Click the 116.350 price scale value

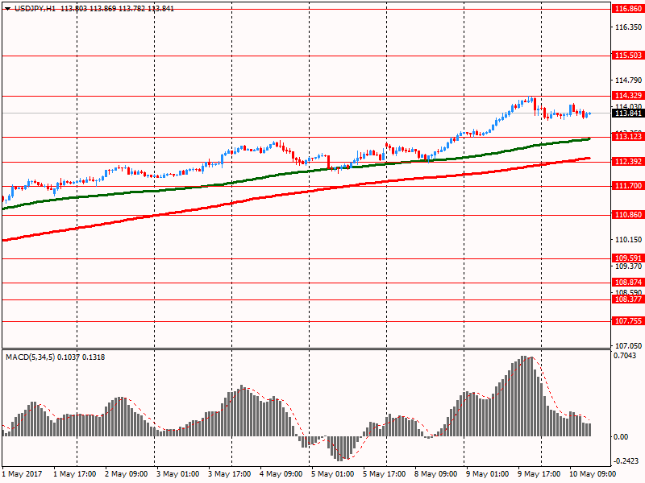(x=628, y=27)
